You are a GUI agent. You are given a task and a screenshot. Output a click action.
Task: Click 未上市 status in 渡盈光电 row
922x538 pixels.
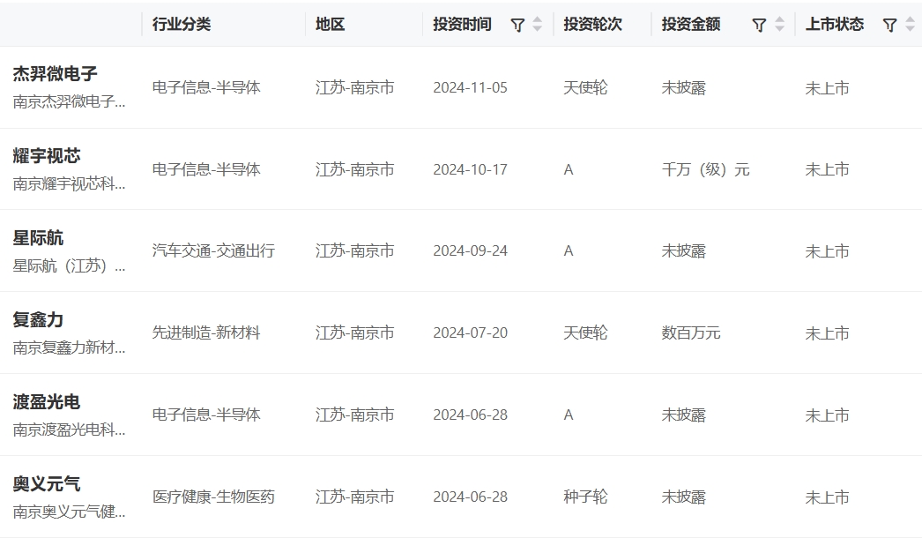click(x=828, y=415)
